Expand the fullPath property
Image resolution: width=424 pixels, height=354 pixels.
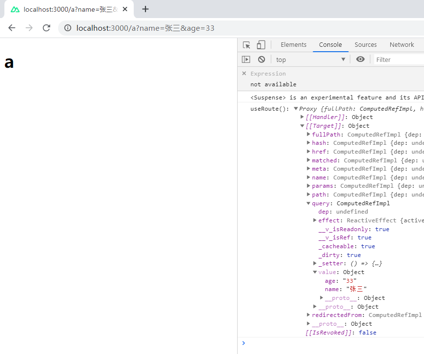[308, 134]
